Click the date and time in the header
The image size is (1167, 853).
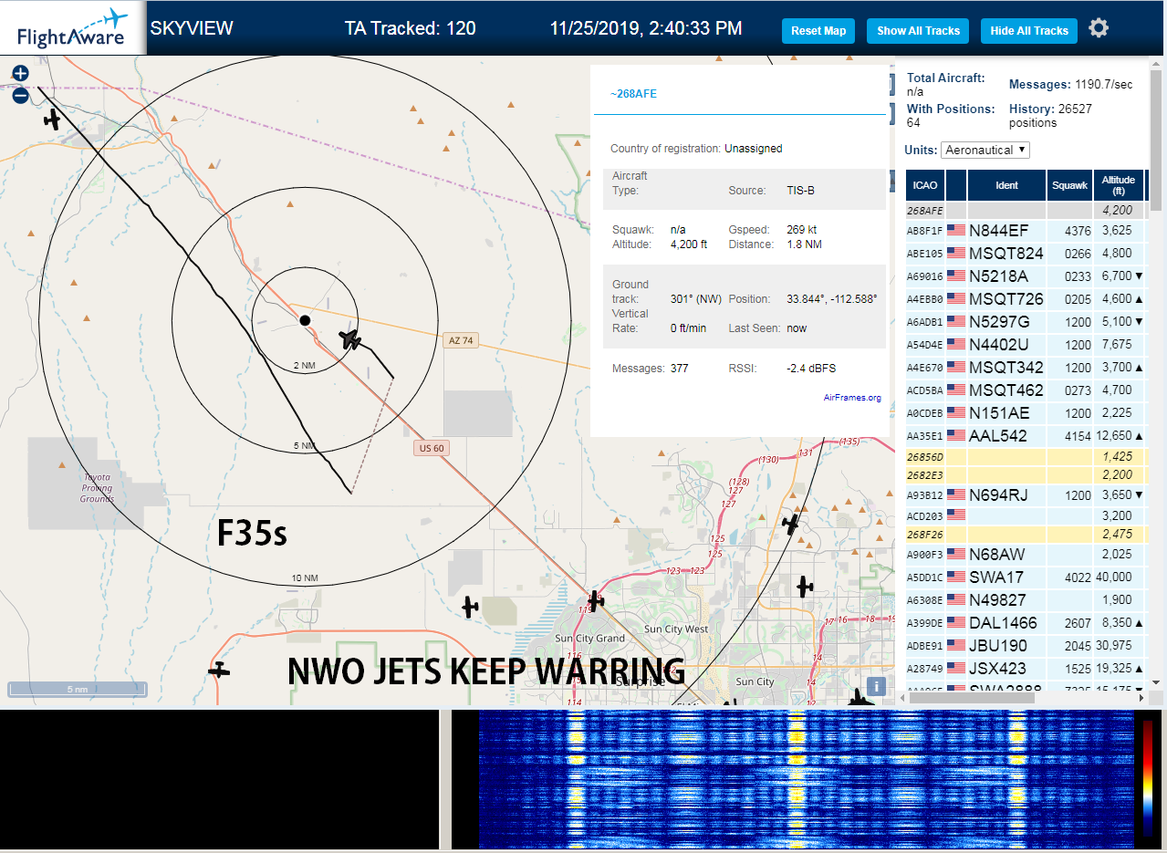click(x=646, y=28)
